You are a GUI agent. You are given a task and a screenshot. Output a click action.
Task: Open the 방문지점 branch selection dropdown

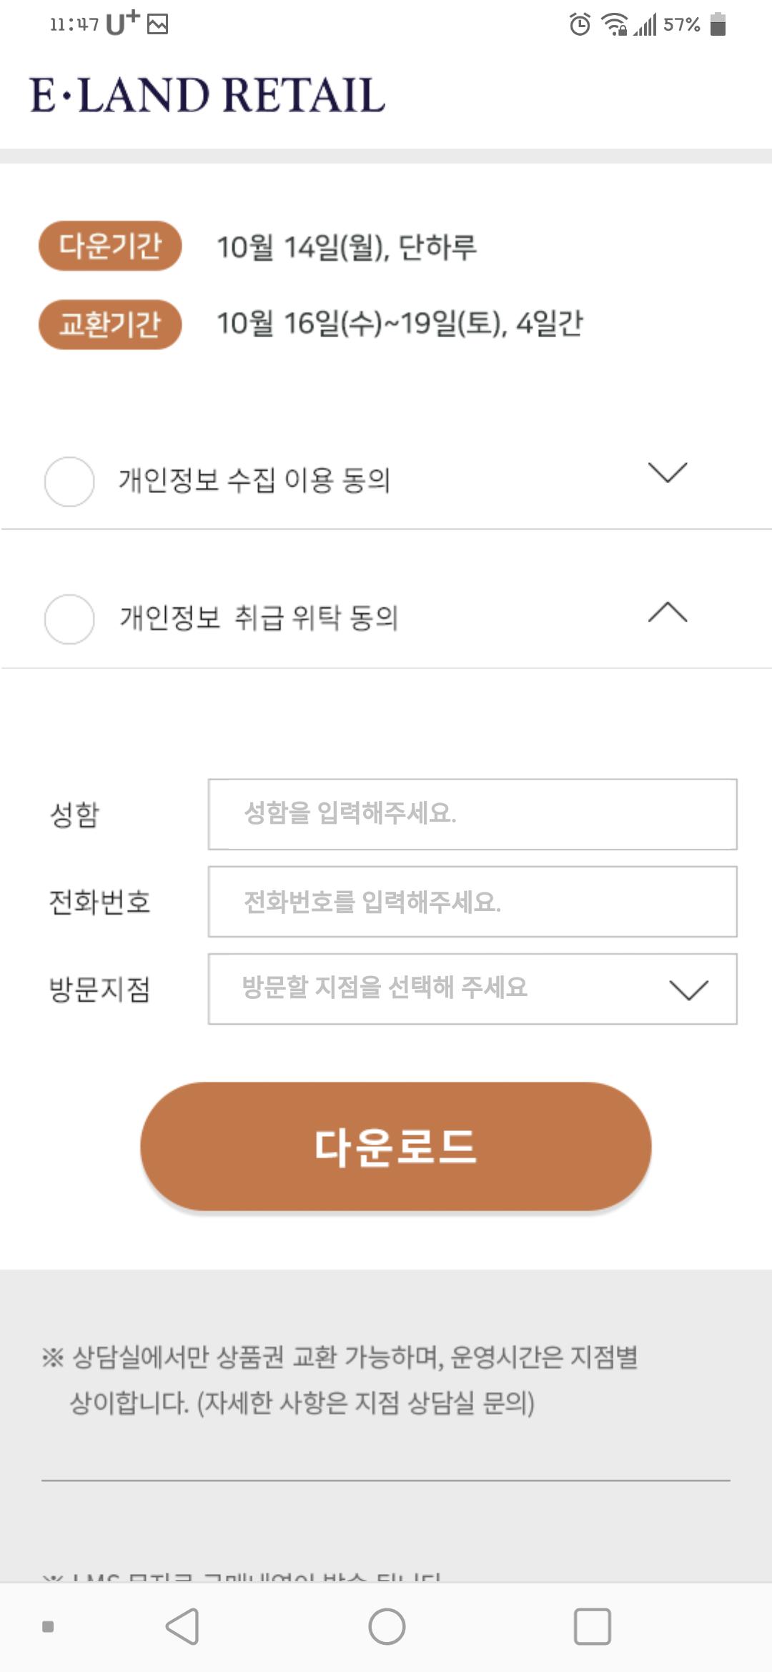[x=472, y=989]
